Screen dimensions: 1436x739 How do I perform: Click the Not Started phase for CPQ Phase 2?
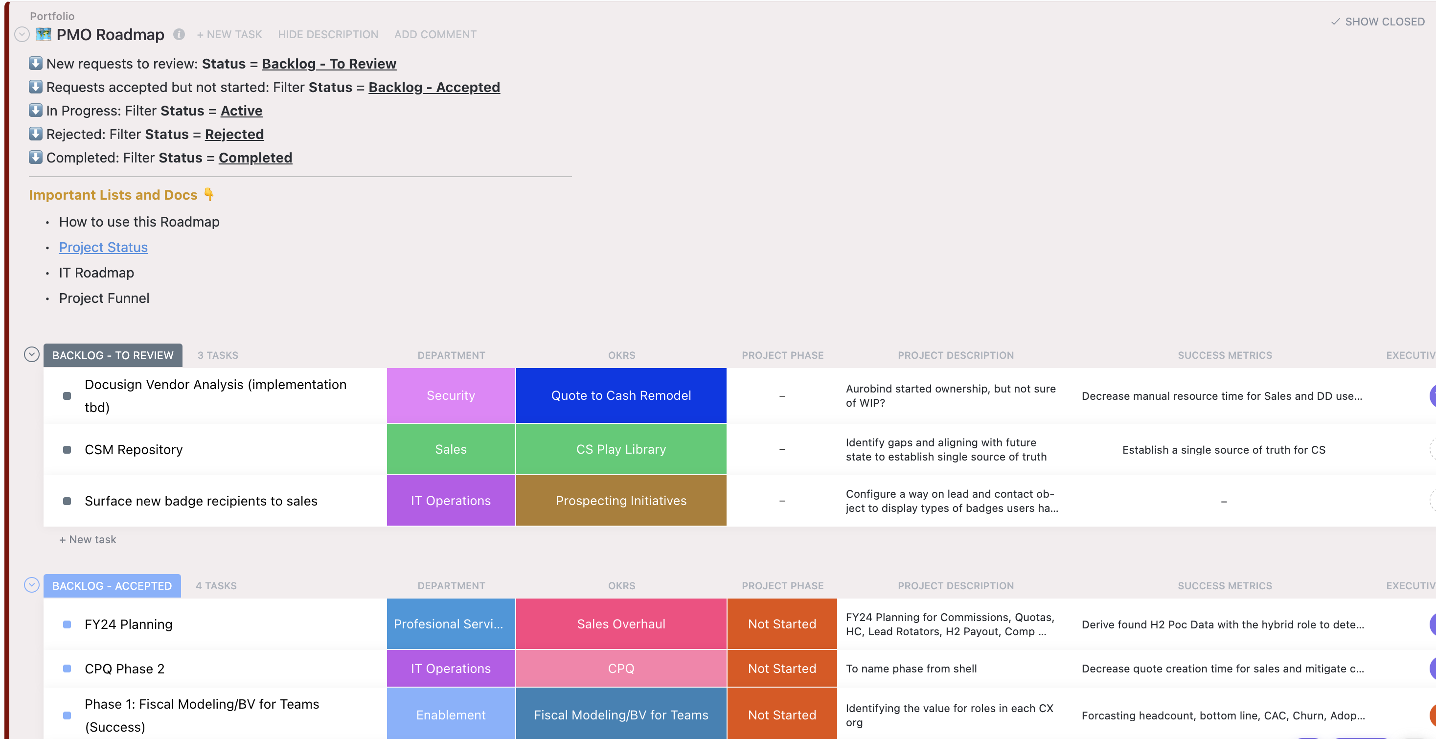pyautogui.click(x=782, y=668)
